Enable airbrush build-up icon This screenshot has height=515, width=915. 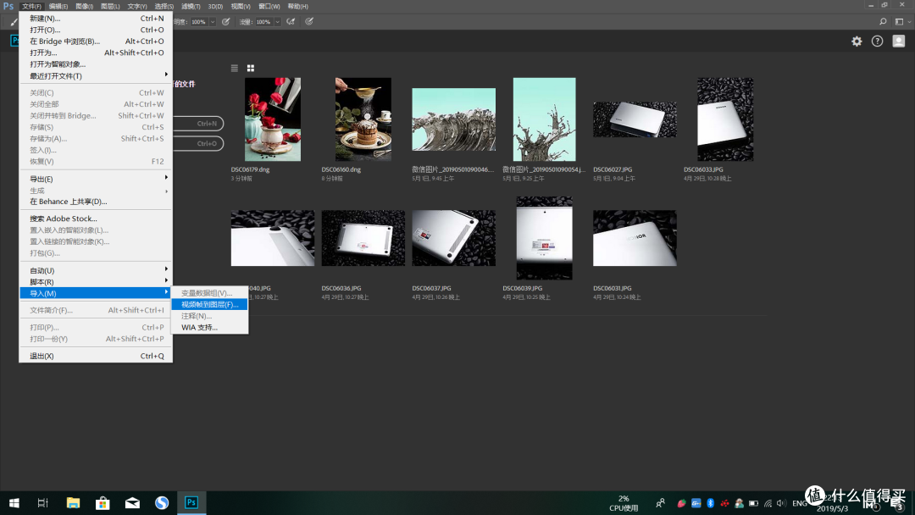(x=291, y=21)
